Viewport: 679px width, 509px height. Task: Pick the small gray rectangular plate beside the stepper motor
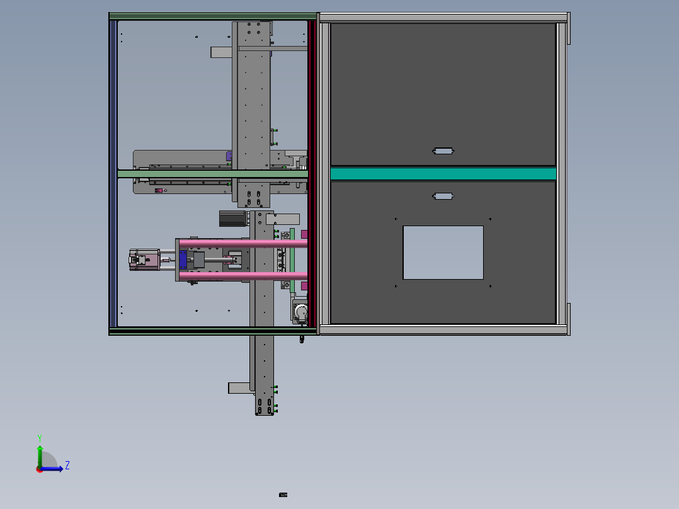(283, 219)
